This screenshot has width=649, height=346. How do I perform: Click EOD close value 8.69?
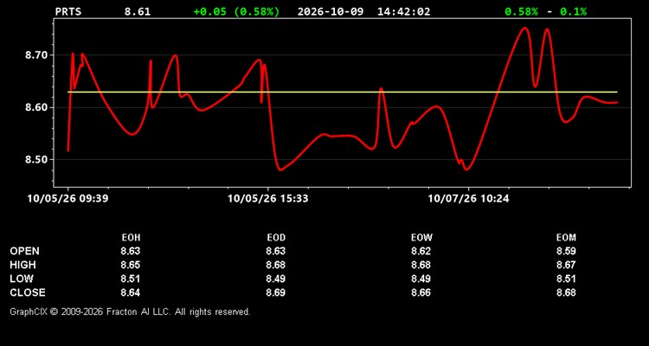click(x=276, y=292)
